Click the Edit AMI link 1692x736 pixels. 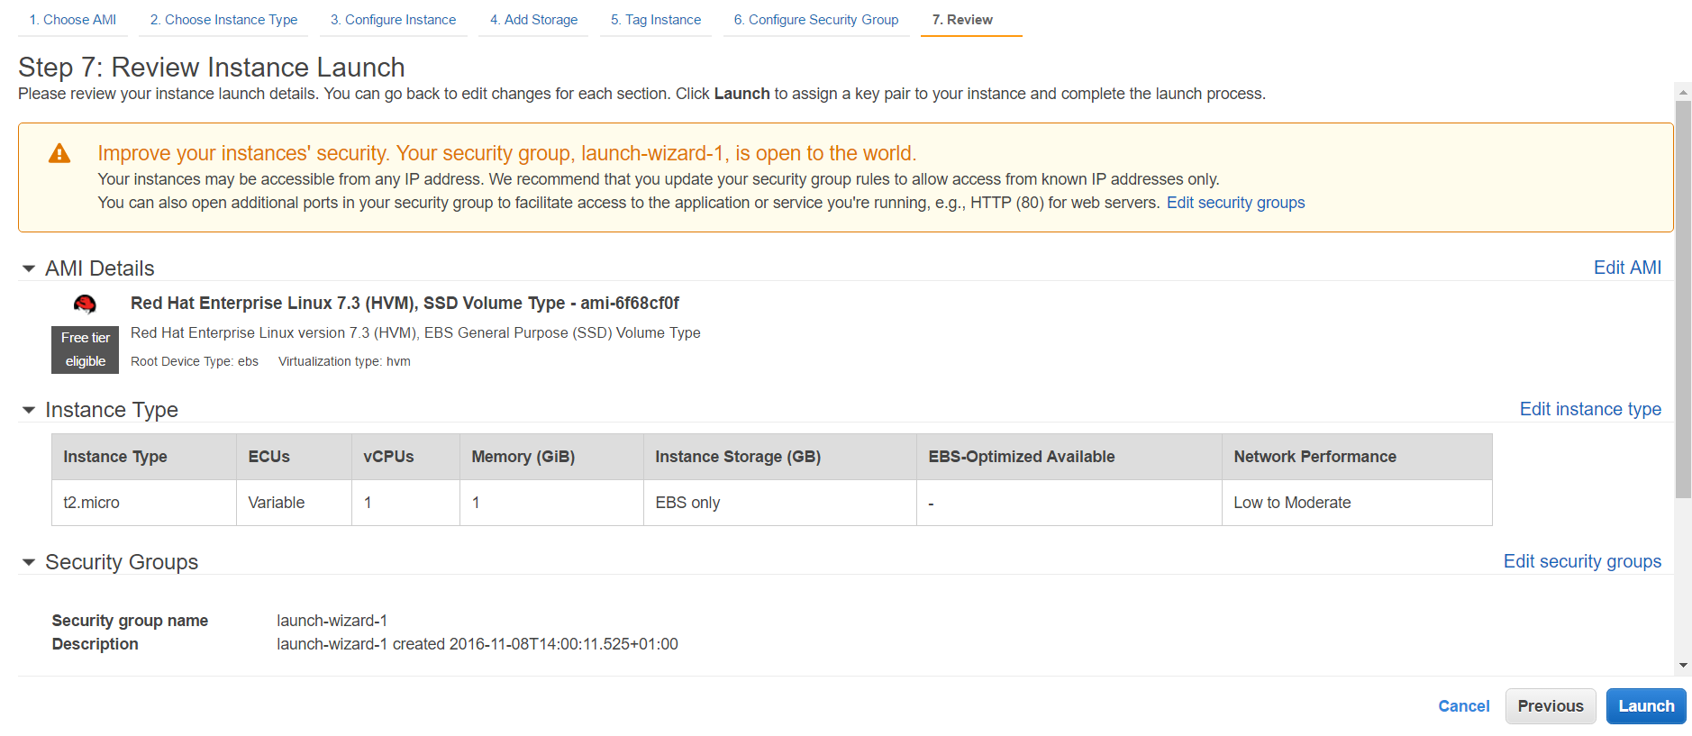click(1627, 268)
